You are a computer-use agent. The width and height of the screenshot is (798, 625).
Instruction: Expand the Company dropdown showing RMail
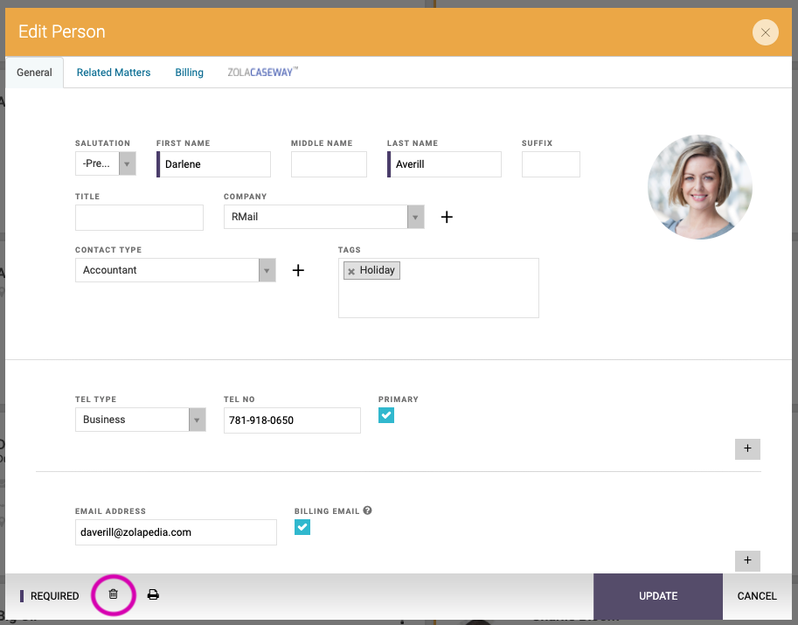[323, 218]
